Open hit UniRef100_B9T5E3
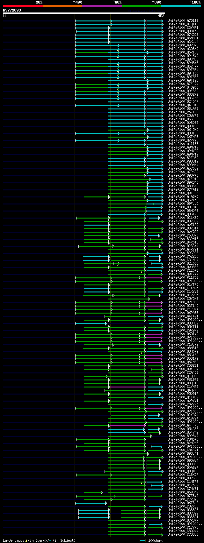Screen dimensions: 204x543 click(183, 77)
